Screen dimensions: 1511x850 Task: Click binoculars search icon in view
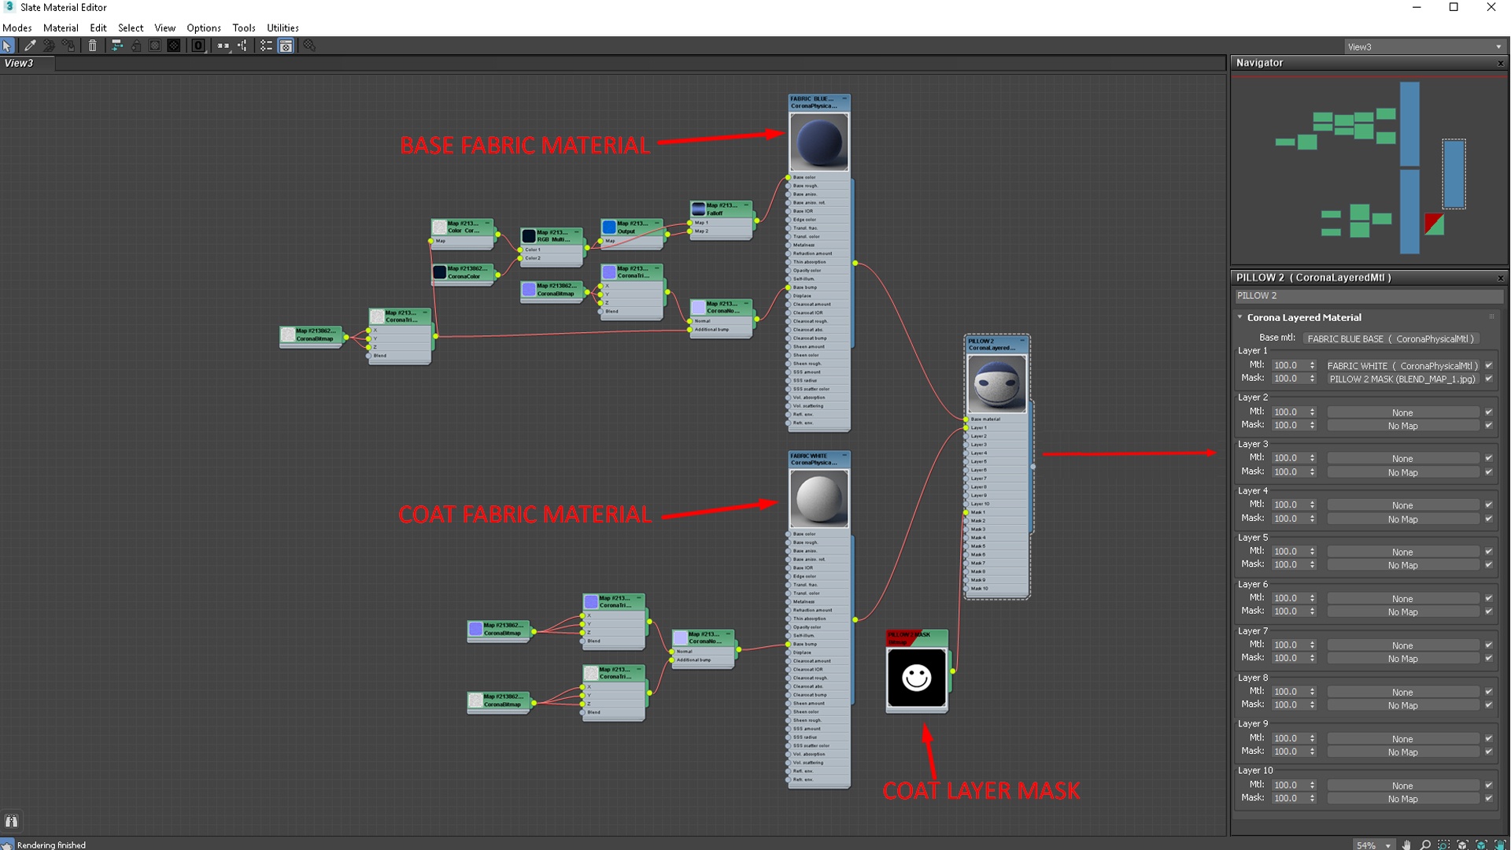coord(11,821)
